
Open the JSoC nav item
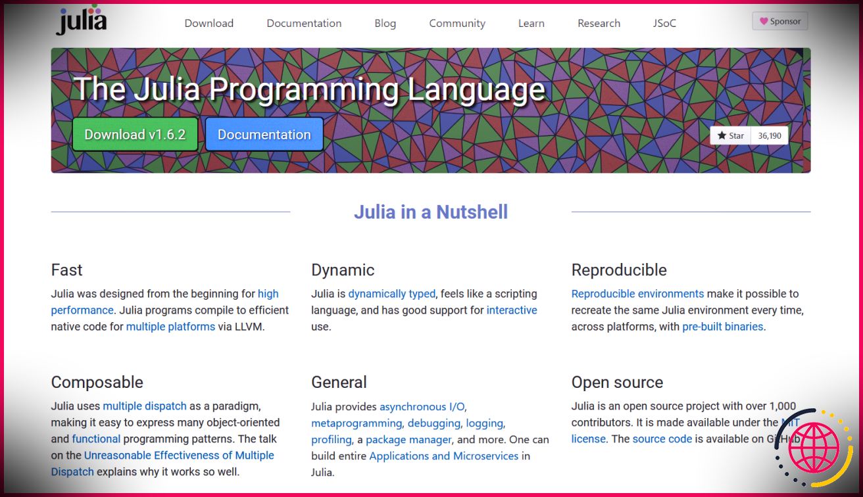pos(664,23)
